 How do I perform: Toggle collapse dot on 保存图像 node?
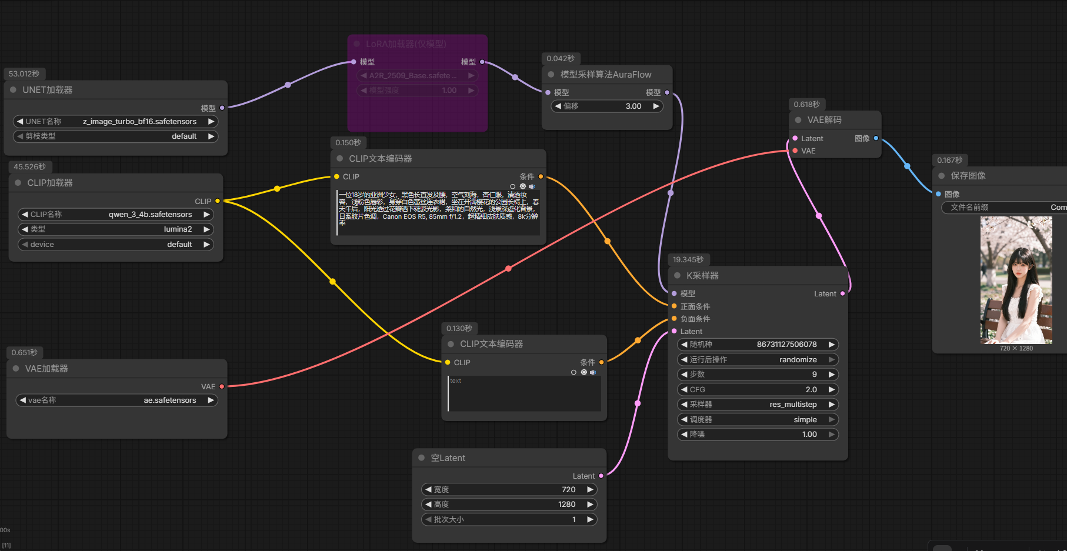click(942, 176)
